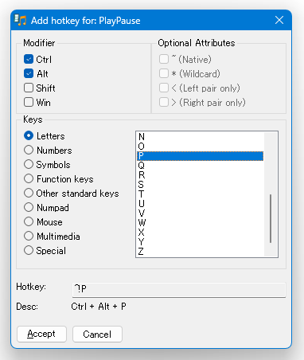Image resolution: width=304 pixels, height=360 pixels.
Task: Pick letter Z in the keys list
Action: click(x=200, y=252)
